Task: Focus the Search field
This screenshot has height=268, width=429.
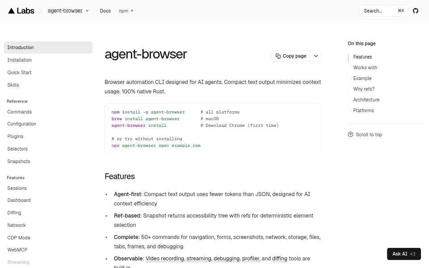Action: tap(383, 11)
